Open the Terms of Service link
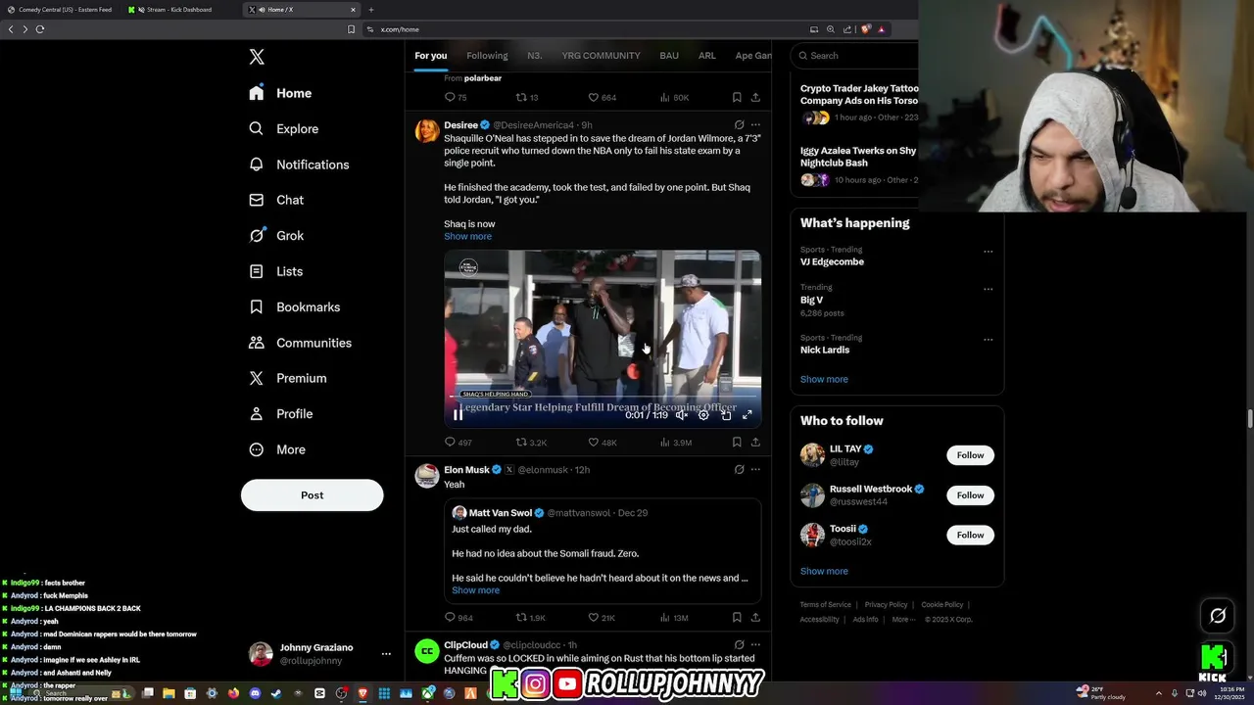The image size is (1254, 705). click(x=825, y=605)
